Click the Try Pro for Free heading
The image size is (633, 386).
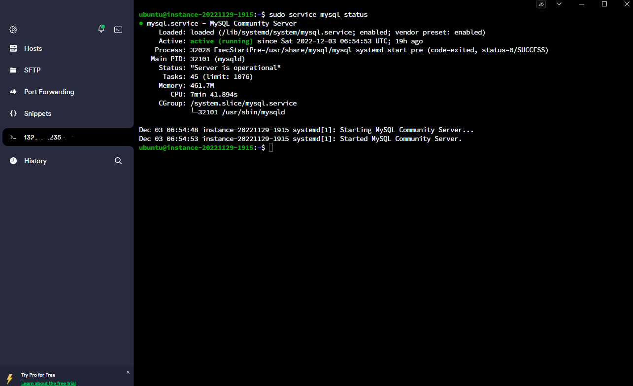pyautogui.click(x=38, y=375)
